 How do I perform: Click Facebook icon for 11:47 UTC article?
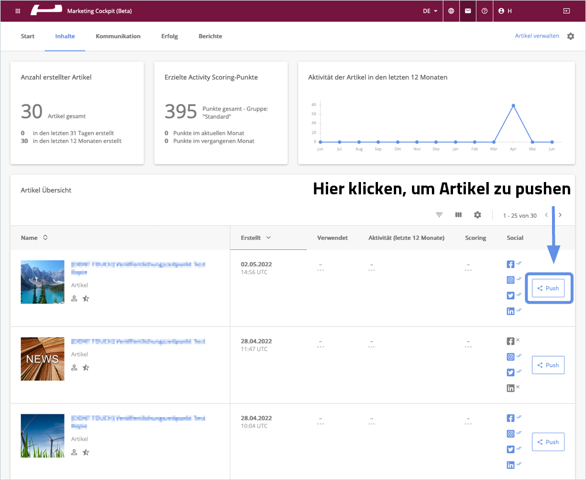click(510, 341)
